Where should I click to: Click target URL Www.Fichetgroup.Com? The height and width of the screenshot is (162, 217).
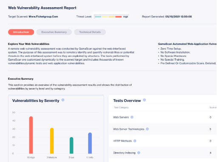pos(43,17)
